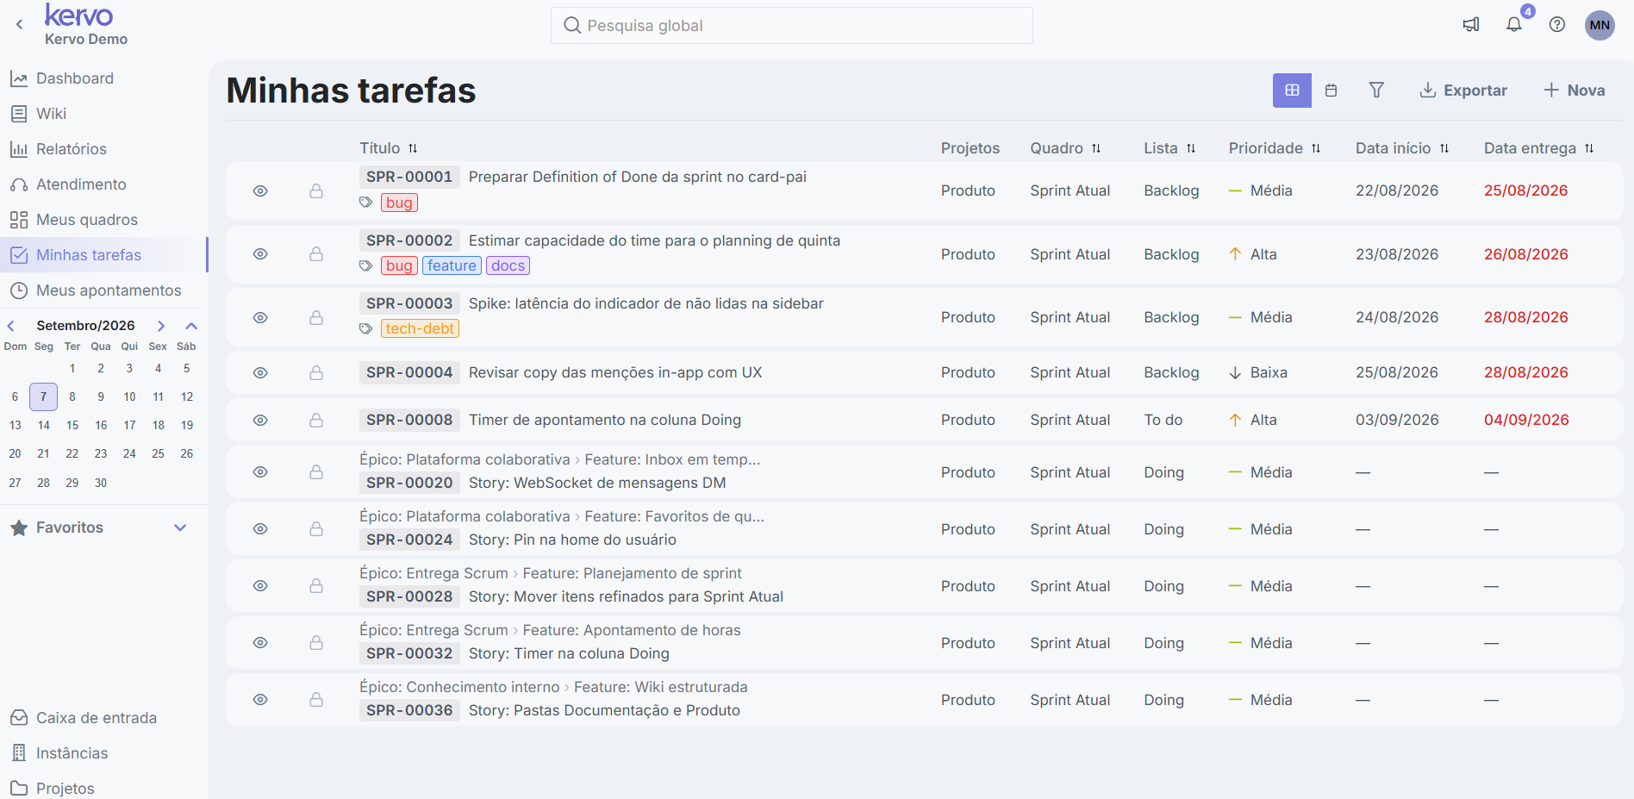
Task: Click the tag icon in SPR-00003 row
Action: pos(366,328)
